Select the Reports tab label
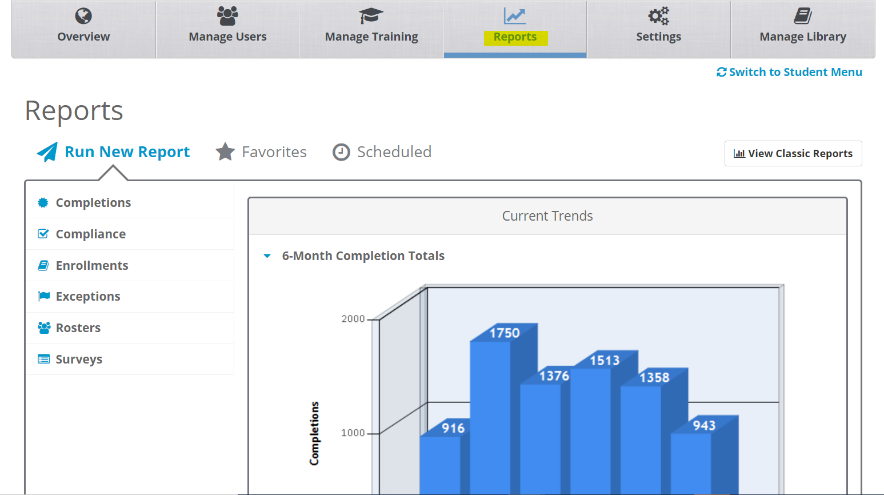Viewport: 884px width, 495px height. click(x=515, y=37)
